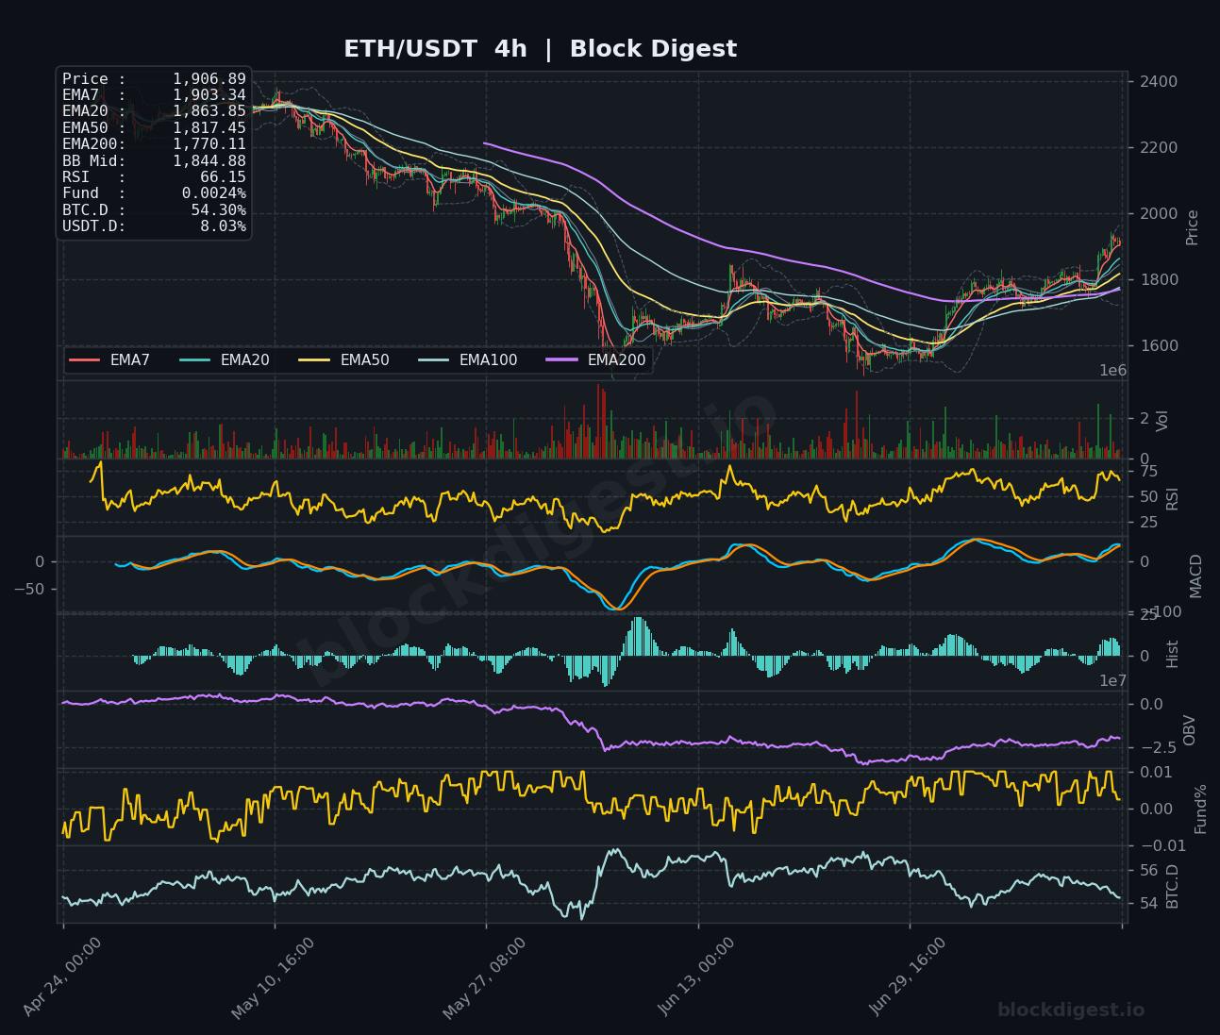Select the Fund value 0.0024% row
1220x1035 pixels.
[x=154, y=193]
